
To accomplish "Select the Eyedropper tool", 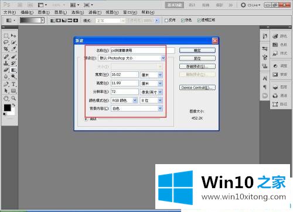I will click(x=13, y=49).
